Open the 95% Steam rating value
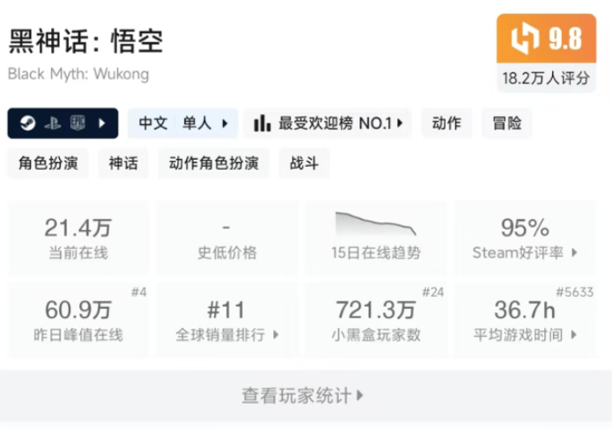Screen dimensions: 612x429 (x=525, y=228)
